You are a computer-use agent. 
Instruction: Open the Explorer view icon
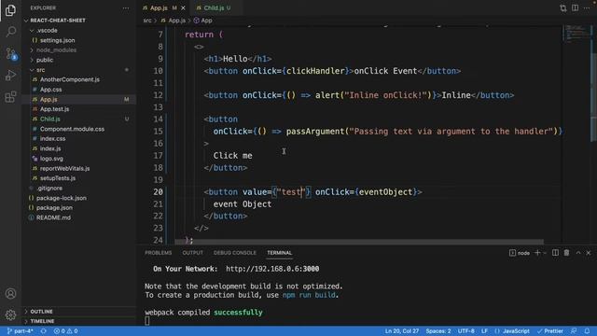(x=10, y=10)
